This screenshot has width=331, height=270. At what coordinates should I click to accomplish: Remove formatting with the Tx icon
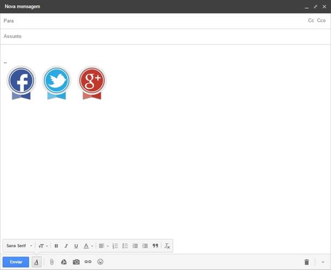(x=167, y=246)
